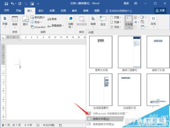Switch to the 开始 ribbon tab

[x=18, y=11]
